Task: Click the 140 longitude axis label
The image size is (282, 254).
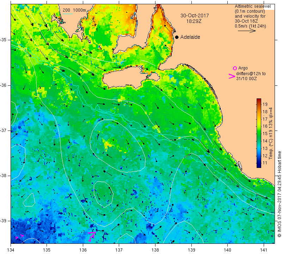Action: (228, 250)
